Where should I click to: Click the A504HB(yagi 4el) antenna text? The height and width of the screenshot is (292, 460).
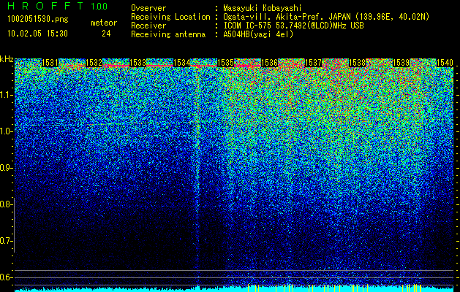(258, 34)
